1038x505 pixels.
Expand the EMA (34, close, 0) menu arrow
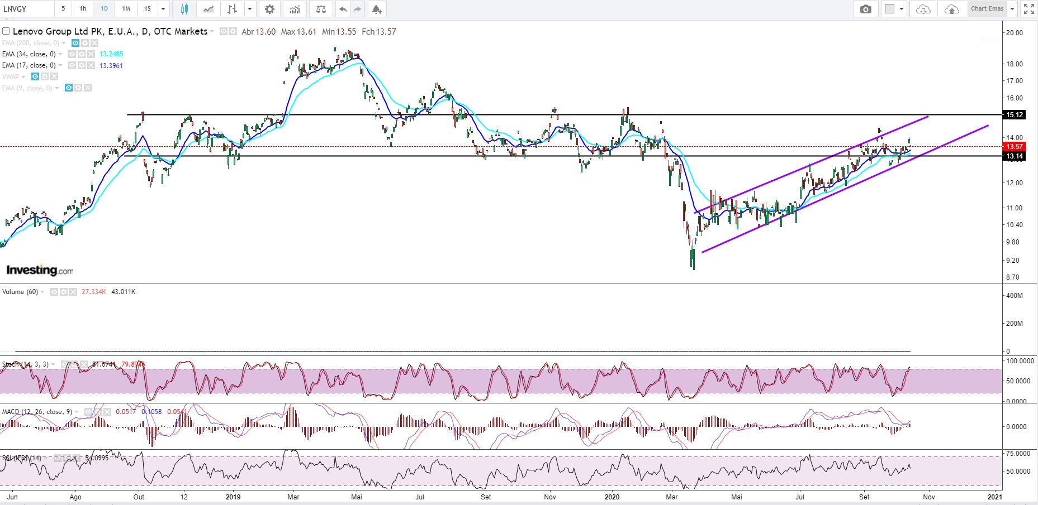pos(60,54)
